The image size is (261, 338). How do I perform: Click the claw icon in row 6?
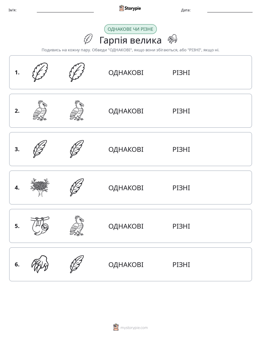[x=40, y=264]
